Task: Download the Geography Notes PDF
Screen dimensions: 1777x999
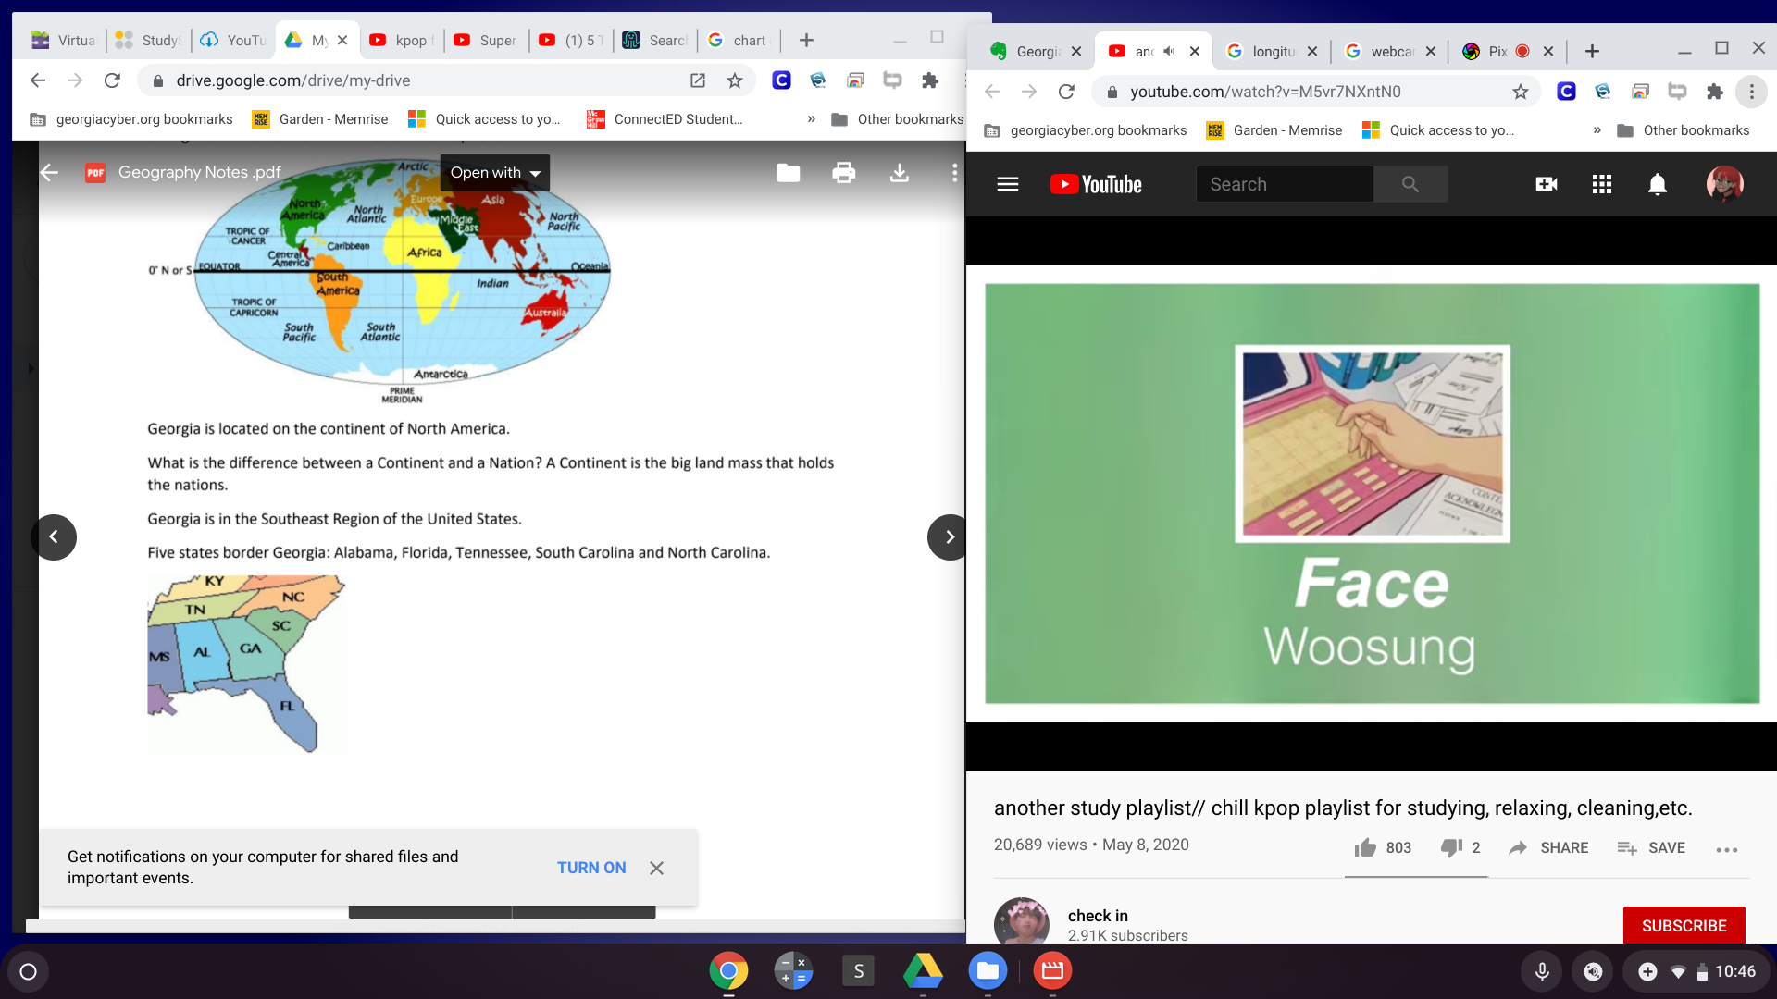Action: 899,173
